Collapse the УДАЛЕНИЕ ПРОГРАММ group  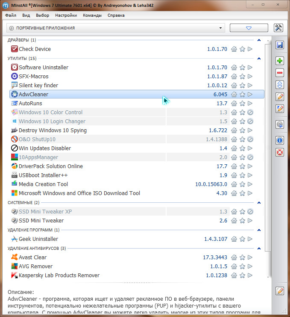[259, 230]
